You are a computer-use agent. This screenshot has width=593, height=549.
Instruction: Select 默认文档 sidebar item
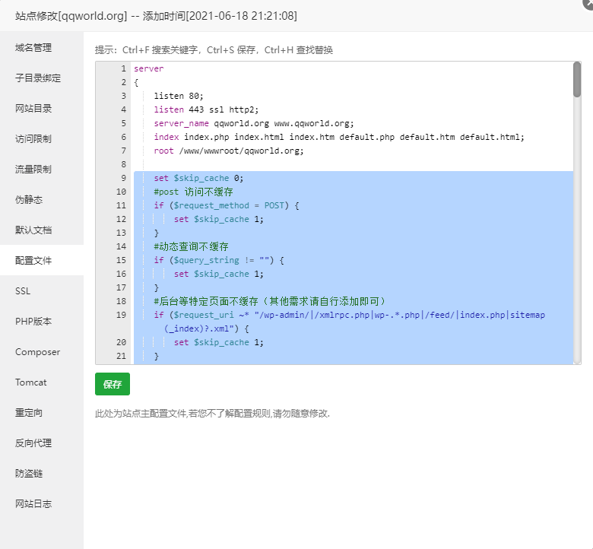tap(33, 230)
